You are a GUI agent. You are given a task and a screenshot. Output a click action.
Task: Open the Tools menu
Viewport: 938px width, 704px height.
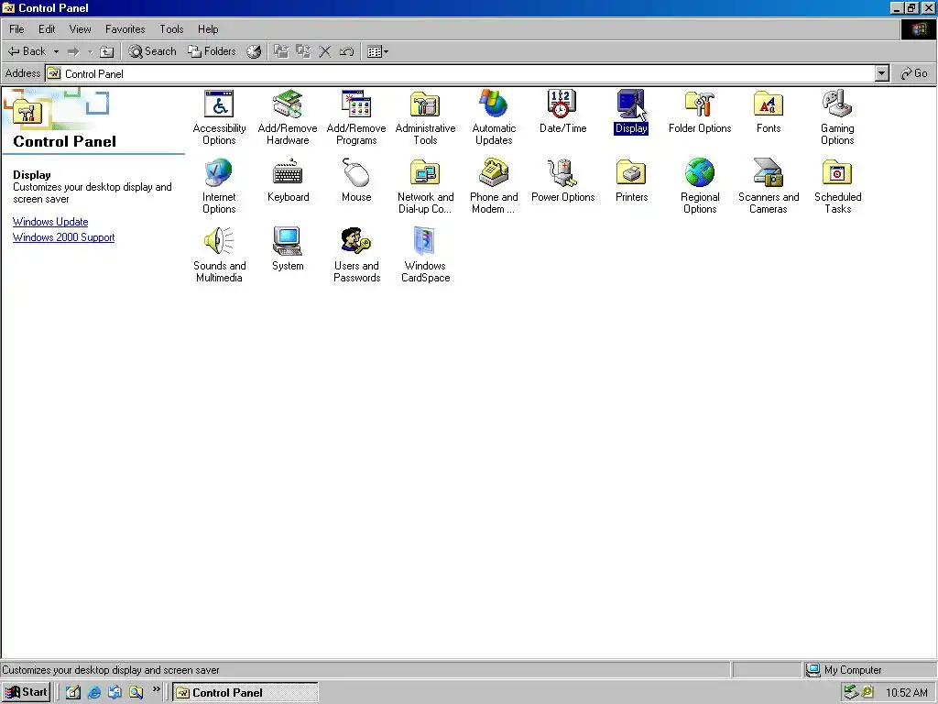(x=171, y=28)
